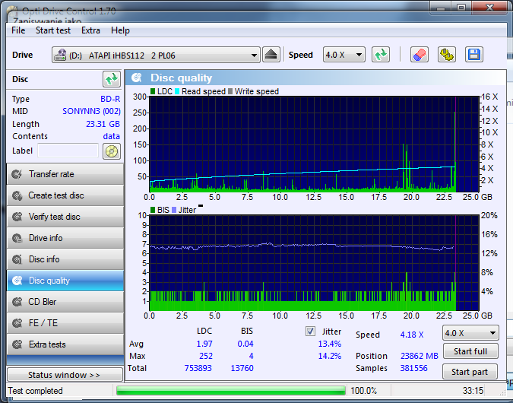The height and width of the screenshot is (403, 513).
Task: Click the erase disc eraser icon
Action: coord(420,55)
